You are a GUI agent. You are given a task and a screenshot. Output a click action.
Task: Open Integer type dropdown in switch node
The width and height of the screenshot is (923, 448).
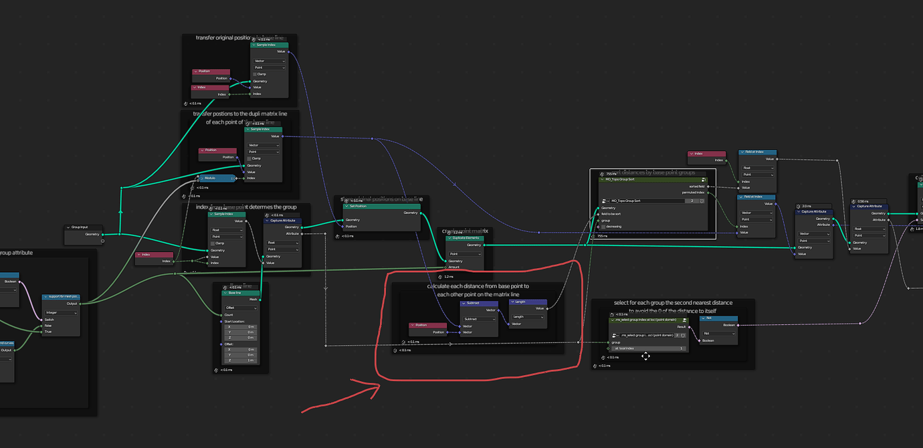pos(62,312)
